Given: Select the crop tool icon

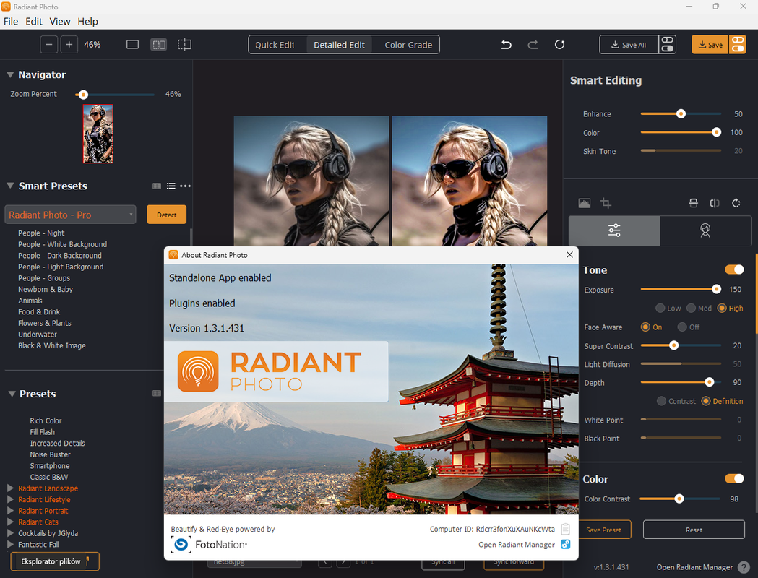Looking at the screenshot, I should [606, 203].
